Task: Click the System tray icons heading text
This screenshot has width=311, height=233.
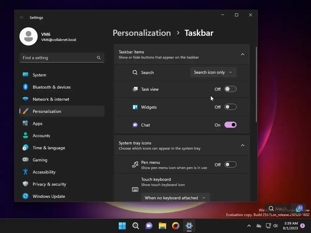Action: [135, 143]
